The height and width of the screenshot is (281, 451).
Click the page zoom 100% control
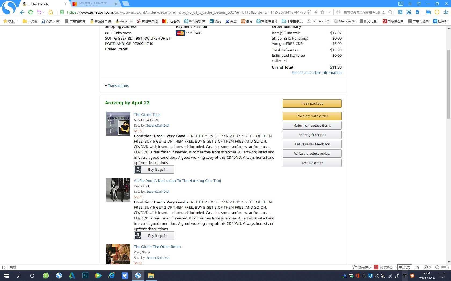pyautogui.click(x=442, y=267)
